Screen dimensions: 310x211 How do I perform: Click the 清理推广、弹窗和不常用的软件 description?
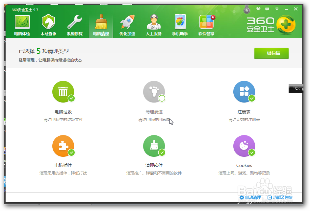click(154, 173)
